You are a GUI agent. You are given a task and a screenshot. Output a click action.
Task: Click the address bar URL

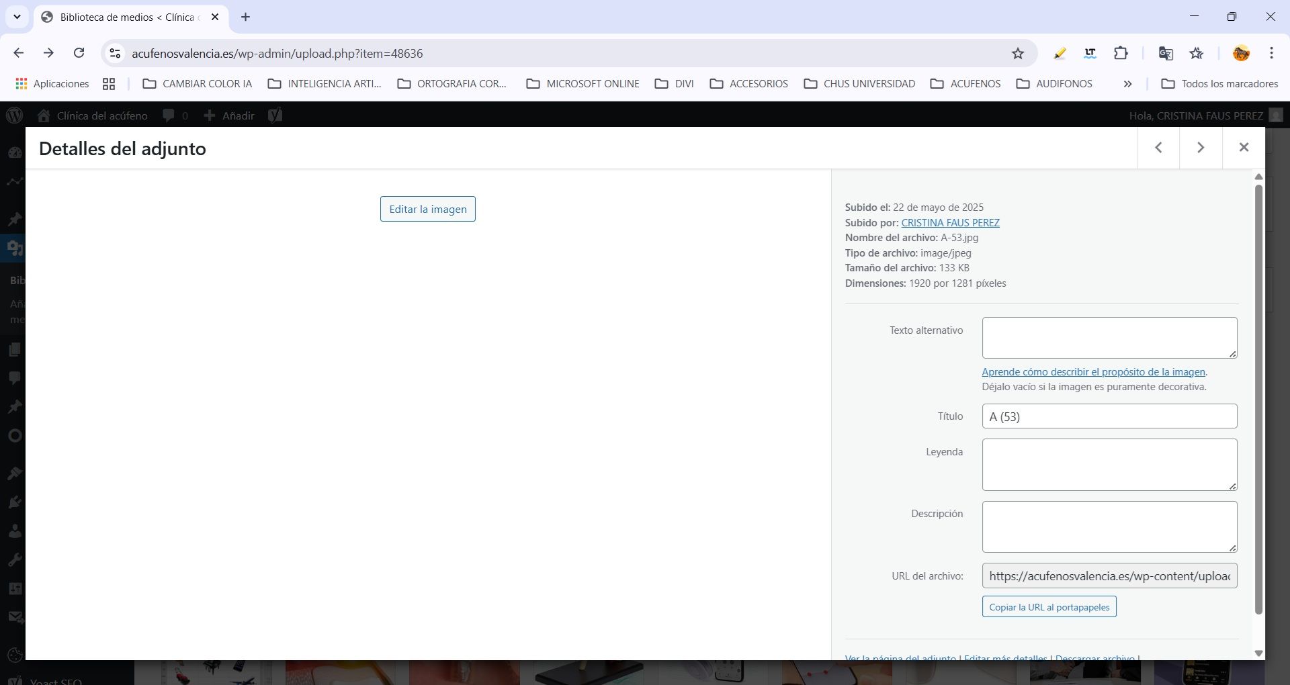(277, 53)
